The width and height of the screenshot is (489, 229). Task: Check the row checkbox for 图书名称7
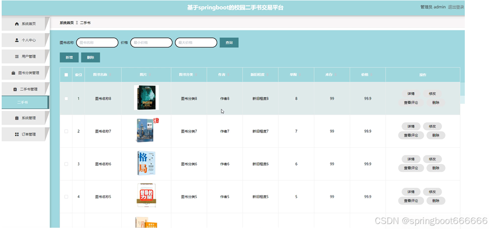66,131
